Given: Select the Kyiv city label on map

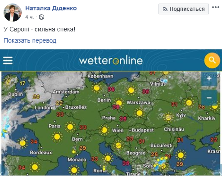Looking at the screenshot, I should 181,115.
